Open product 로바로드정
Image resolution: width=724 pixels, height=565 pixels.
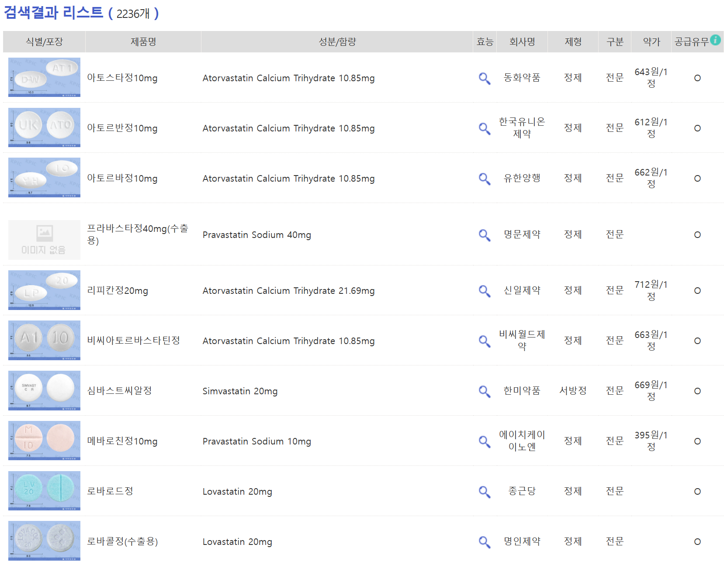coord(110,491)
